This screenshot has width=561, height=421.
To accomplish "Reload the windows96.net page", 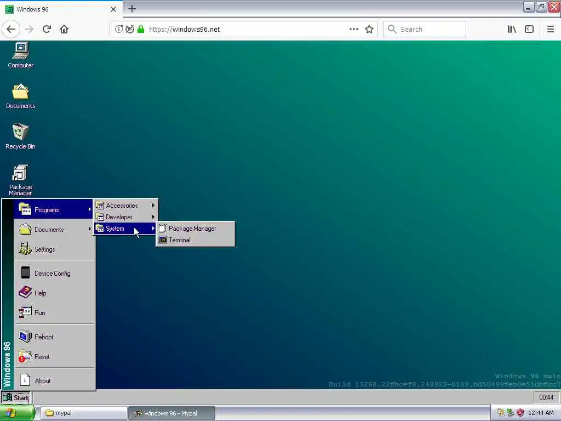I will click(47, 29).
